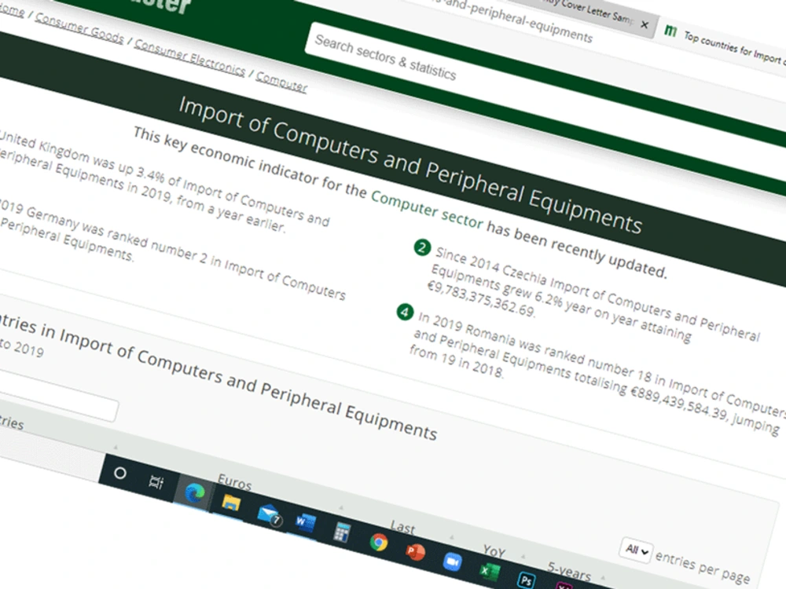Open the Consumer Electronics breadcrumb link
Image resolution: width=786 pixels, height=589 pixels.
(189, 57)
